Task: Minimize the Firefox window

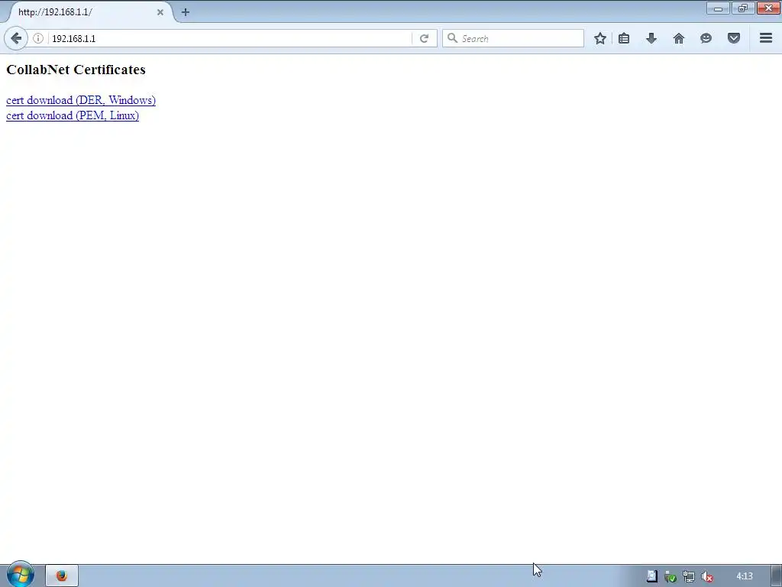Action: point(718,8)
